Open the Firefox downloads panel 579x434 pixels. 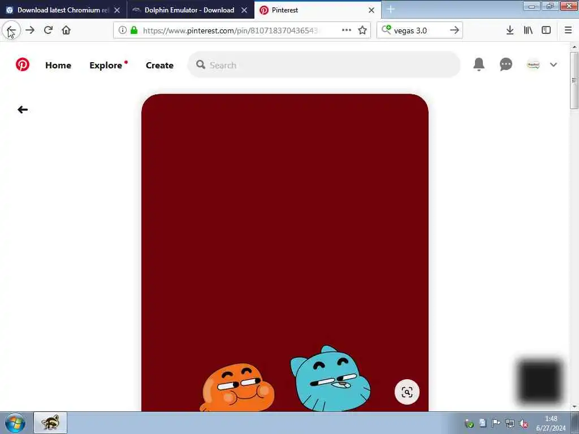(x=509, y=31)
